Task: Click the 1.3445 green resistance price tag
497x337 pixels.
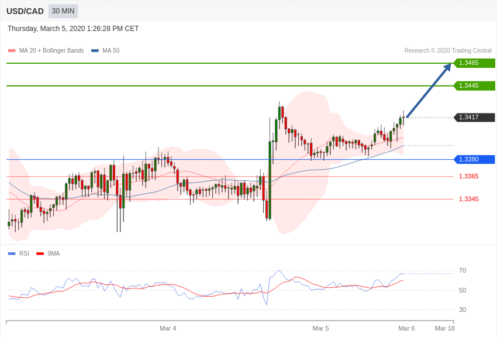Action: [475, 85]
